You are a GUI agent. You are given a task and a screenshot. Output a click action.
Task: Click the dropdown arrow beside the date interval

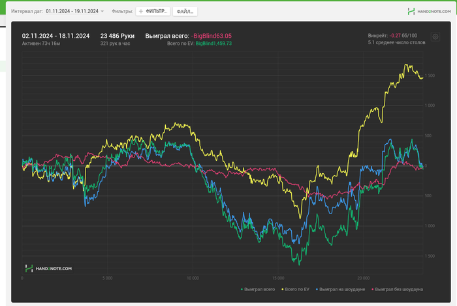coord(102,11)
